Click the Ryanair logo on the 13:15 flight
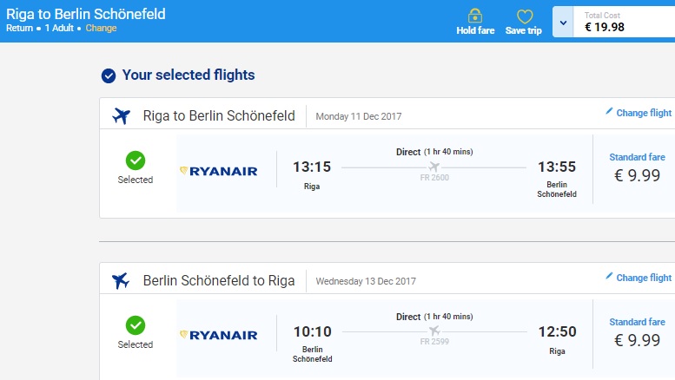Screen dimensions: 675x380 [219, 171]
